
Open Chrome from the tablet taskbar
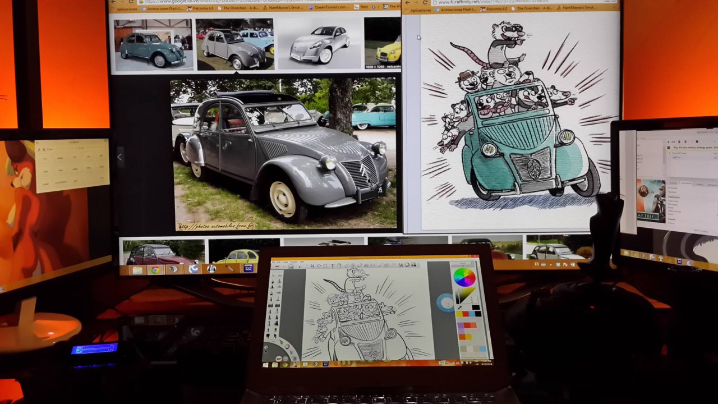(284, 365)
